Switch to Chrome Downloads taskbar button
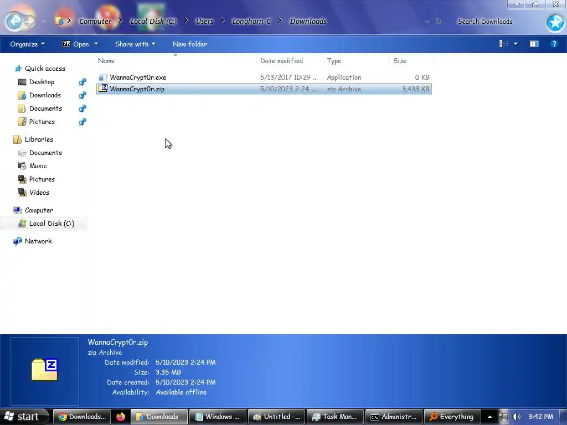This screenshot has height=425, width=567. click(x=82, y=417)
